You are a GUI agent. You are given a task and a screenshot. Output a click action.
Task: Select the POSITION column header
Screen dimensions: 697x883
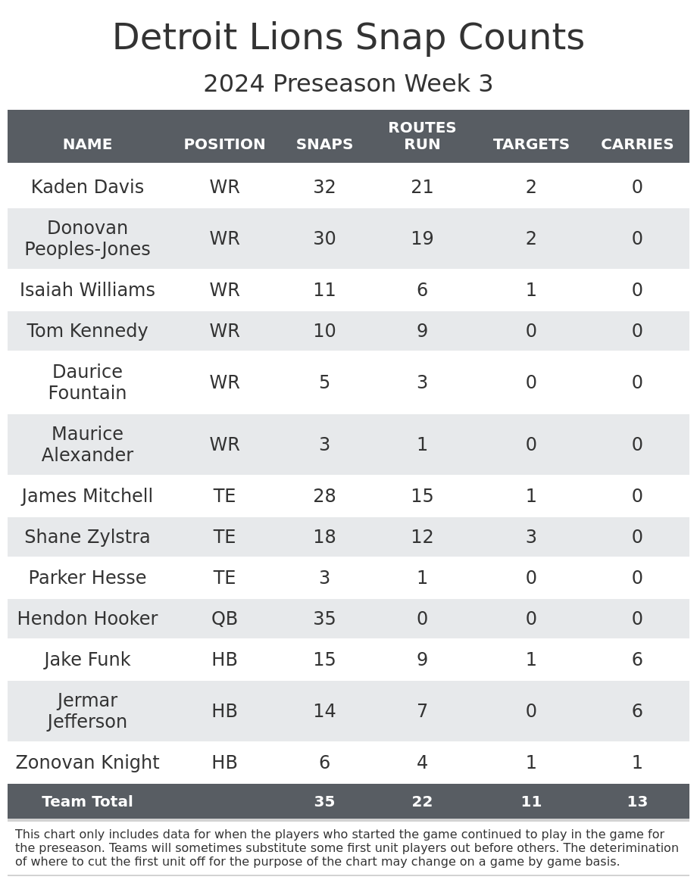pos(224,145)
